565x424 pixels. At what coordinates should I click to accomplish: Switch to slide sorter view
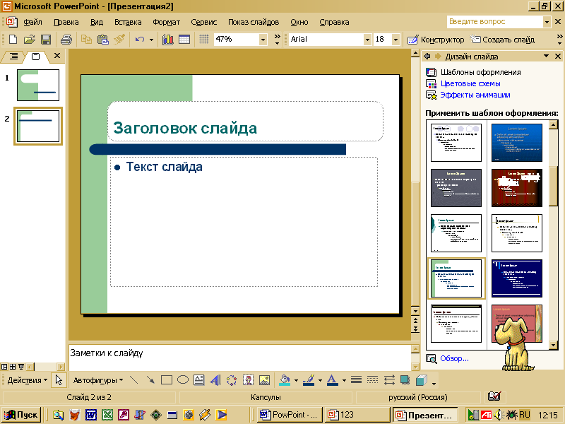pyautogui.click(x=13, y=367)
